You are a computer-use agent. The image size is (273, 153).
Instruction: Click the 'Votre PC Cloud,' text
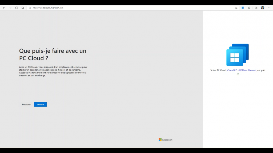tap(219, 70)
